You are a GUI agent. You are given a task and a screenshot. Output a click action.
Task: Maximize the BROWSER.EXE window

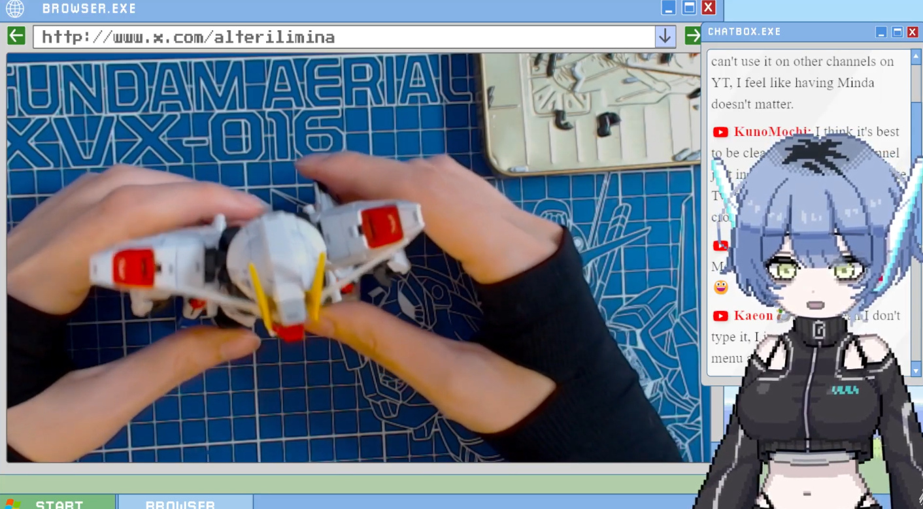coord(689,8)
